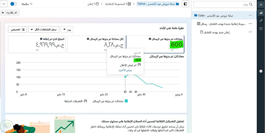This screenshot has width=265, height=133.
Task: Open options dots for ad row
Action: [250, 32]
